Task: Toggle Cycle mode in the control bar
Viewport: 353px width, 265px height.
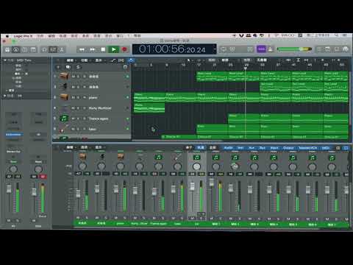Action: pyautogui.click(x=224, y=49)
